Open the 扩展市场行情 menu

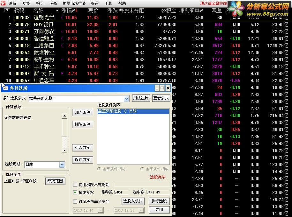click(74, 3)
